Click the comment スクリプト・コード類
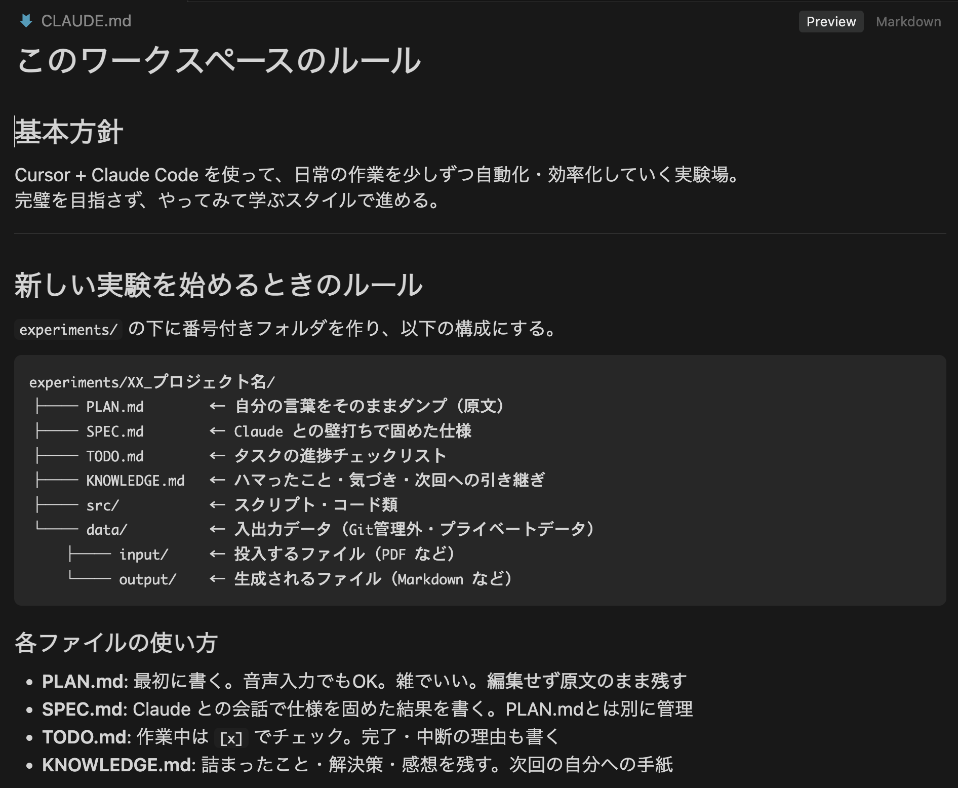The height and width of the screenshot is (788, 958). (x=316, y=505)
